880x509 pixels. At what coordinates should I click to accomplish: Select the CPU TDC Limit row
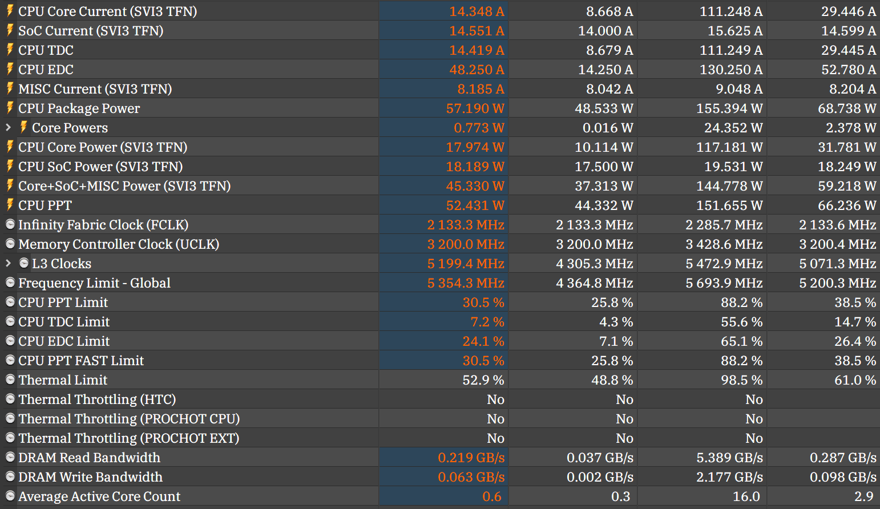[x=64, y=321]
